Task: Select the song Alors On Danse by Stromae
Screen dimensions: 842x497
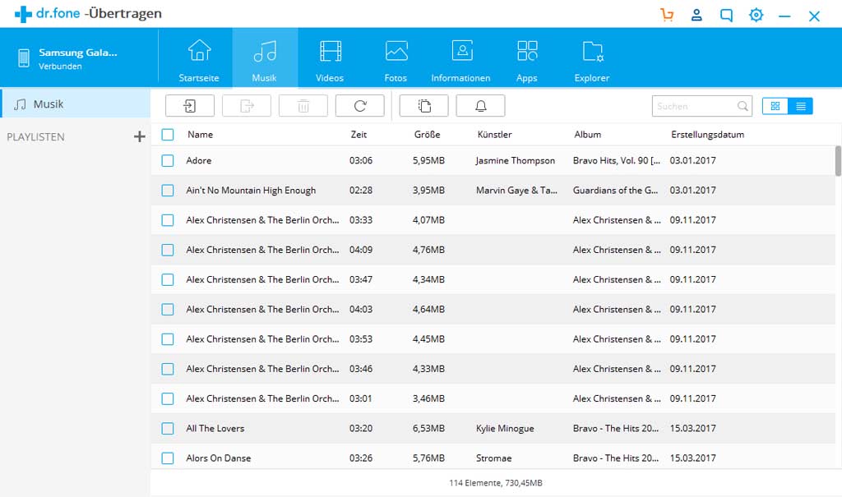Action: tap(215, 458)
